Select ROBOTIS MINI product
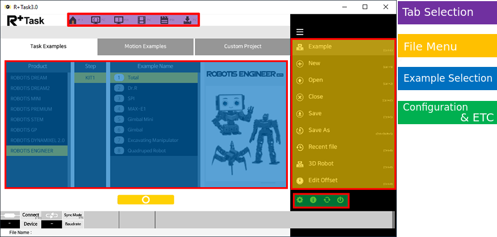497x237 pixels. [37, 99]
